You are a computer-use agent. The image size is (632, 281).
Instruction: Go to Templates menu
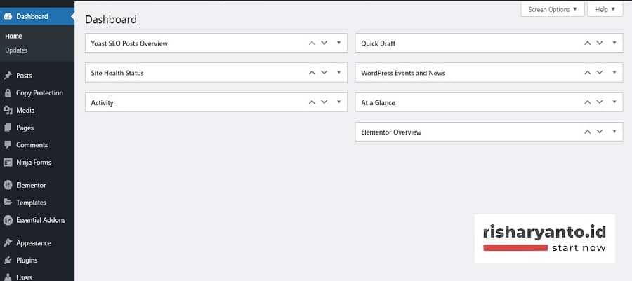click(x=37, y=203)
